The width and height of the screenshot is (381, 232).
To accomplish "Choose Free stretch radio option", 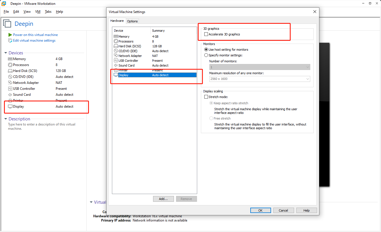I will coord(211,118).
